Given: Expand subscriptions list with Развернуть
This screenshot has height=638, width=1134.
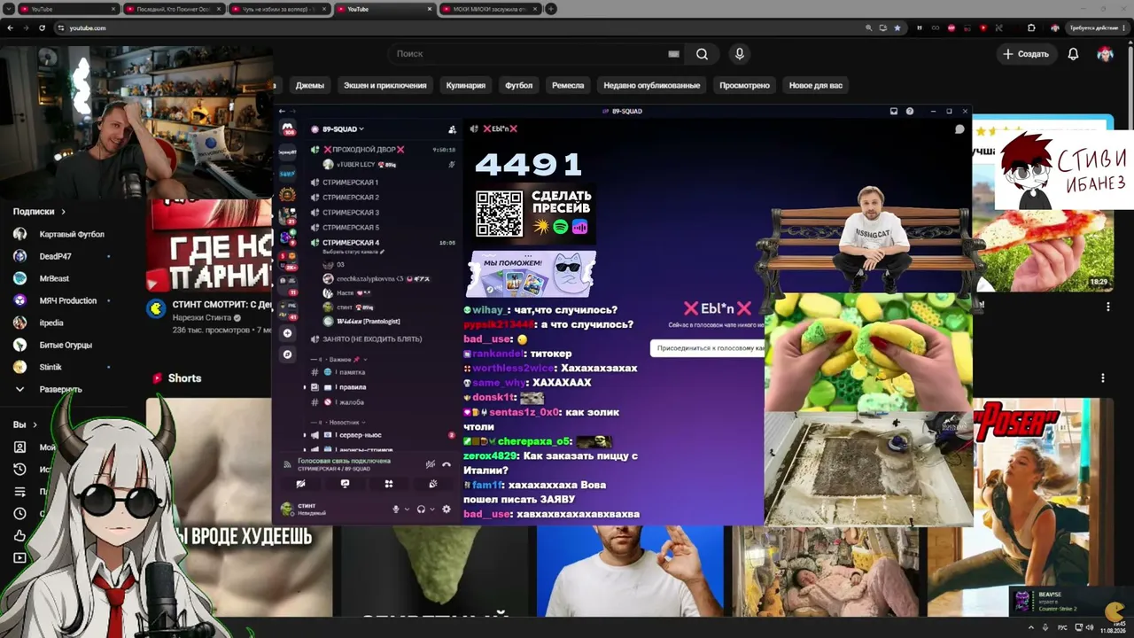Looking at the screenshot, I should (x=49, y=389).
